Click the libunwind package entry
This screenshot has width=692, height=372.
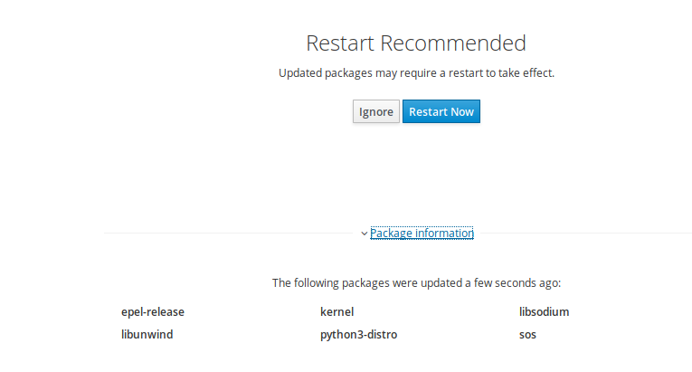(147, 335)
